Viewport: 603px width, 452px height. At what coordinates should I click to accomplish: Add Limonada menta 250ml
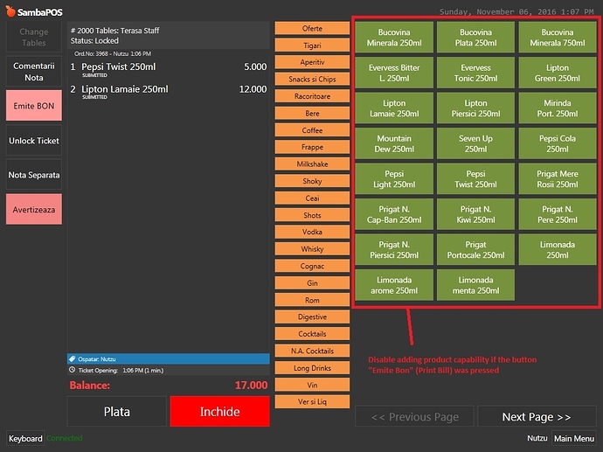475,285
